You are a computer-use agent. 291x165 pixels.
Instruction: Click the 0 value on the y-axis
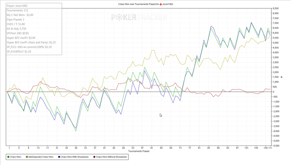click(x=274, y=92)
